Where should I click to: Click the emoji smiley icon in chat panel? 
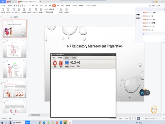tap(143, 34)
